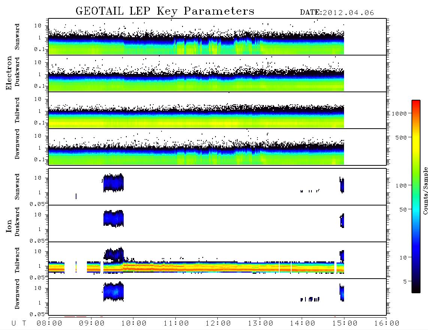Click the Ion Duskward blue burst near 09:30

(113, 219)
